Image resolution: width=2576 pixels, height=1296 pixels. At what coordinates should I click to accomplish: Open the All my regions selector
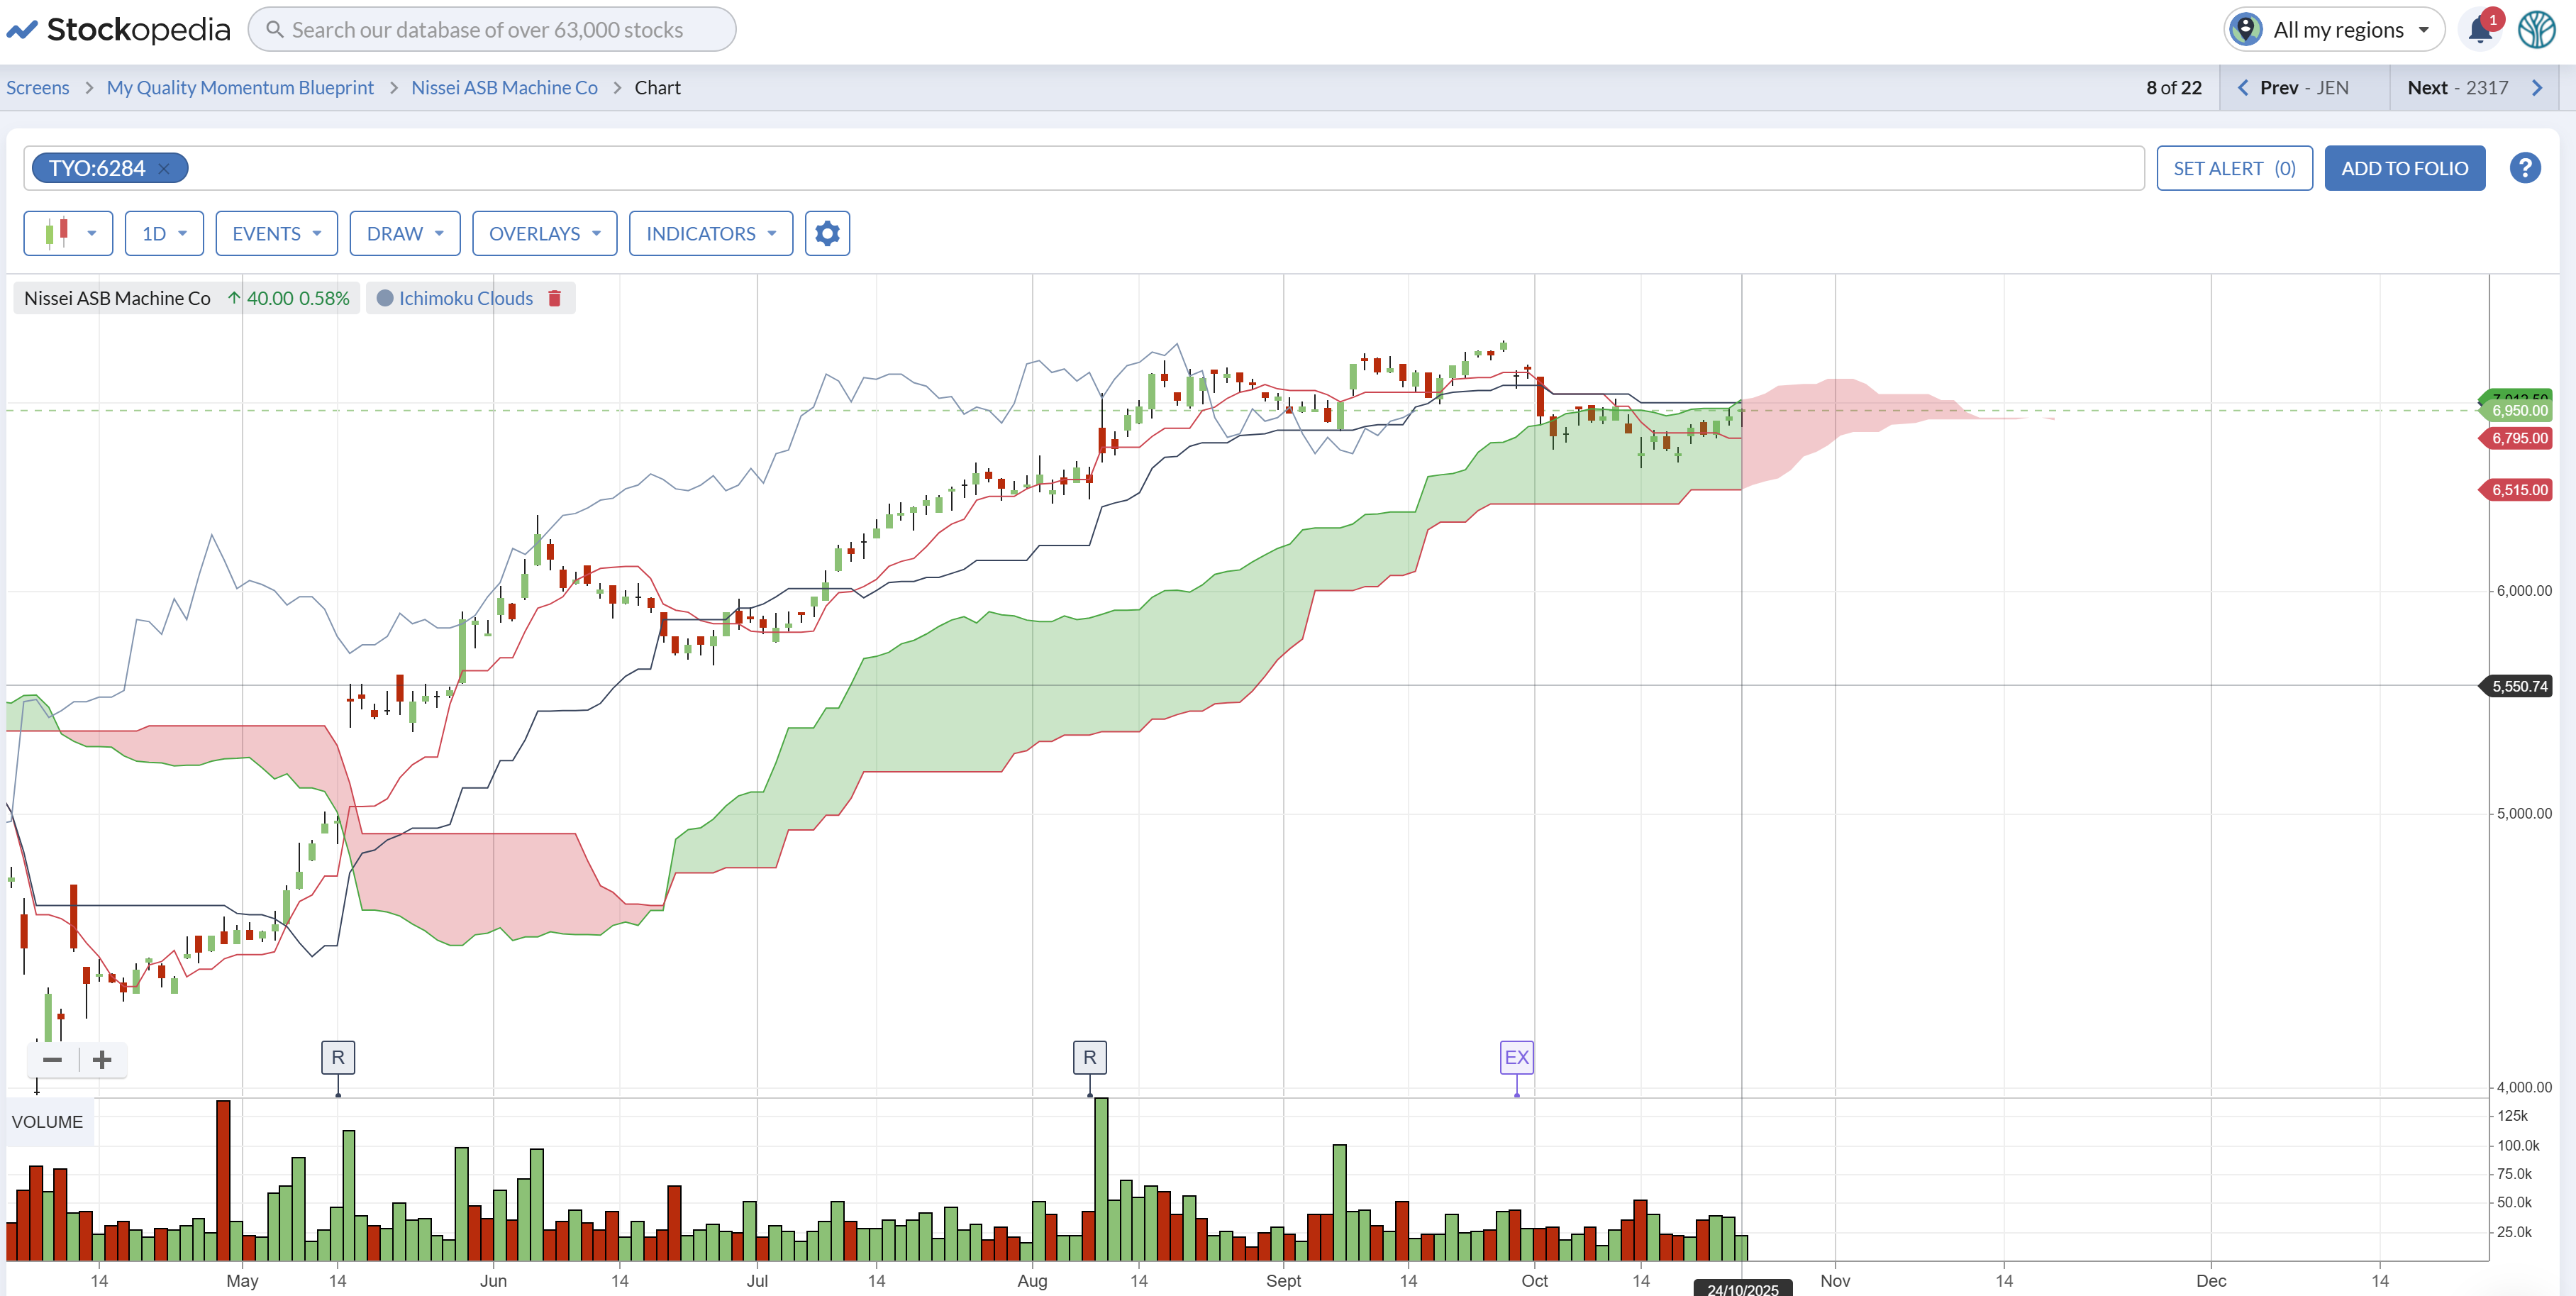2334,30
